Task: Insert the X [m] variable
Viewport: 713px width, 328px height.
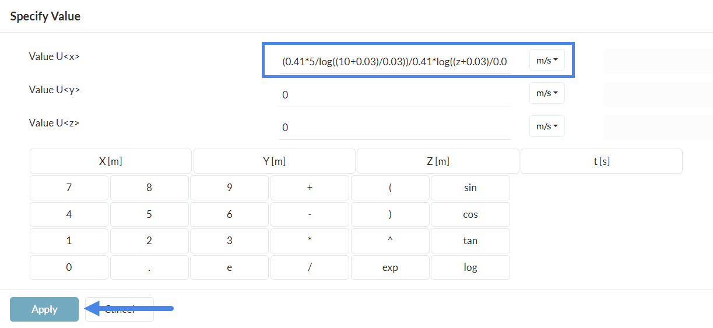Action: [111, 161]
